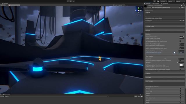
Task: Enable the Cutout feature checkbox
Action: coord(180,96)
